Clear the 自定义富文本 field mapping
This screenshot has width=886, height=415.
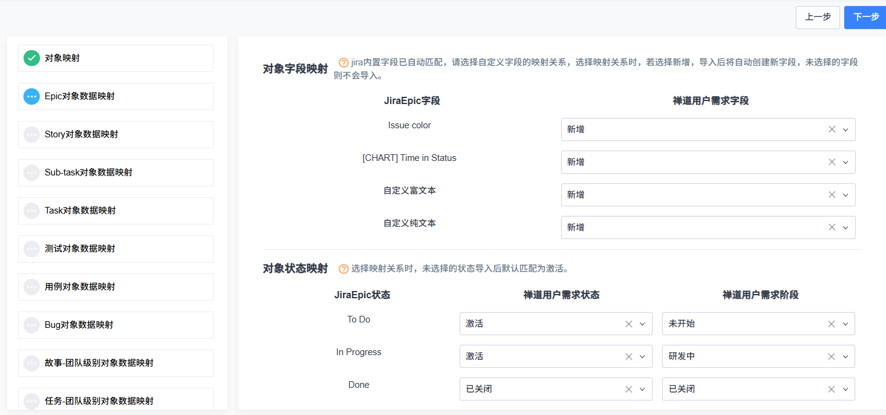[832, 195]
